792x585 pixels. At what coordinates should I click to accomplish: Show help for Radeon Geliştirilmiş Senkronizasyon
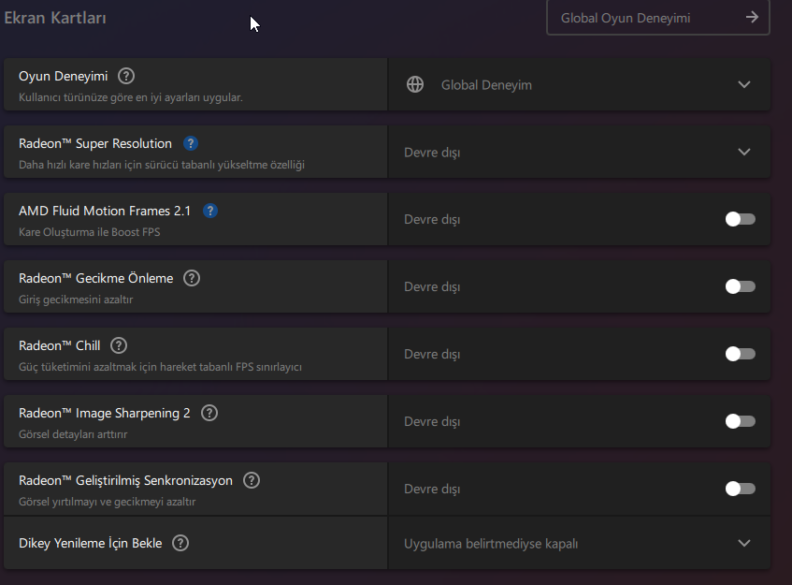(252, 480)
